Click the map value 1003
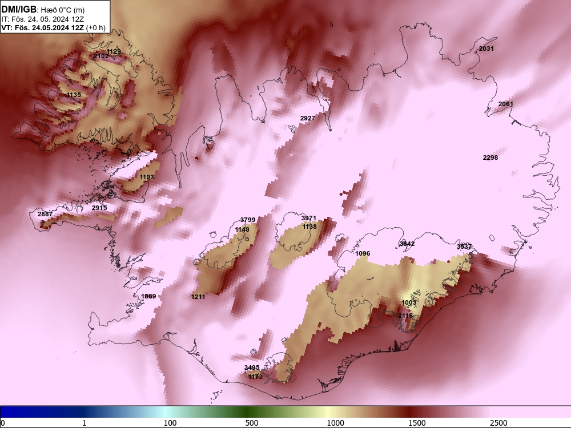571x428 pixels. click(409, 303)
